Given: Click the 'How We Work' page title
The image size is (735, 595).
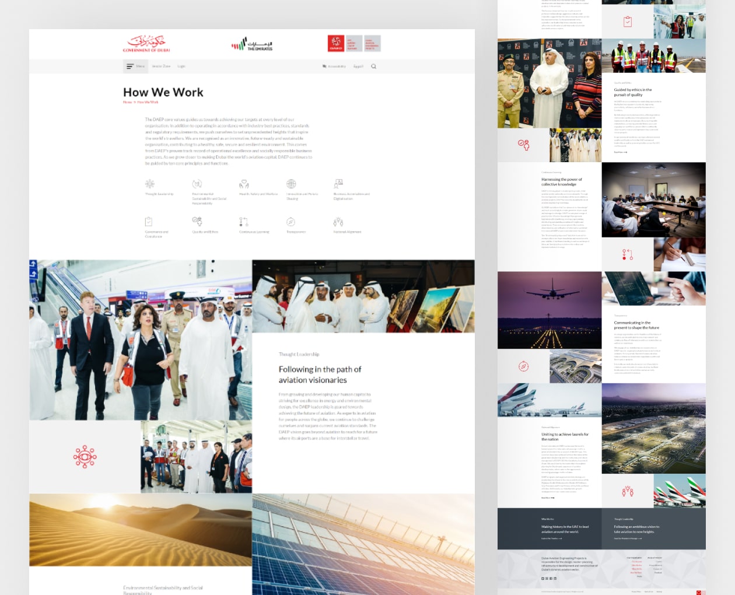Looking at the screenshot, I should pyautogui.click(x=163, y=92).
